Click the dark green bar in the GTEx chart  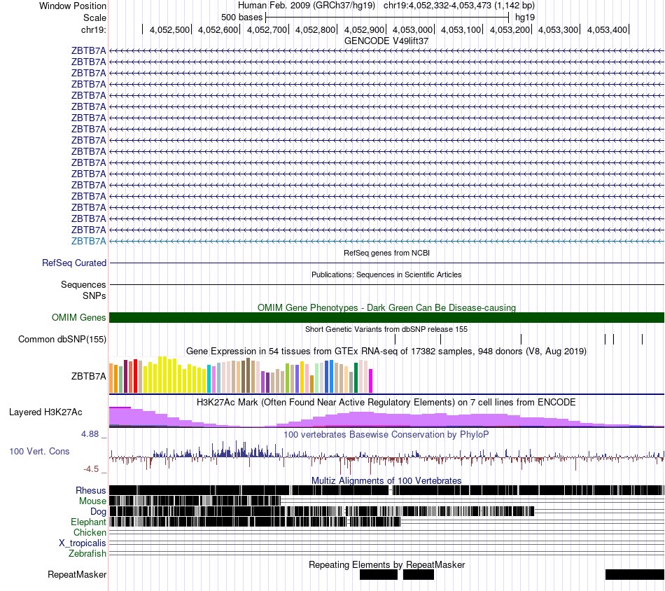[356, 377]
